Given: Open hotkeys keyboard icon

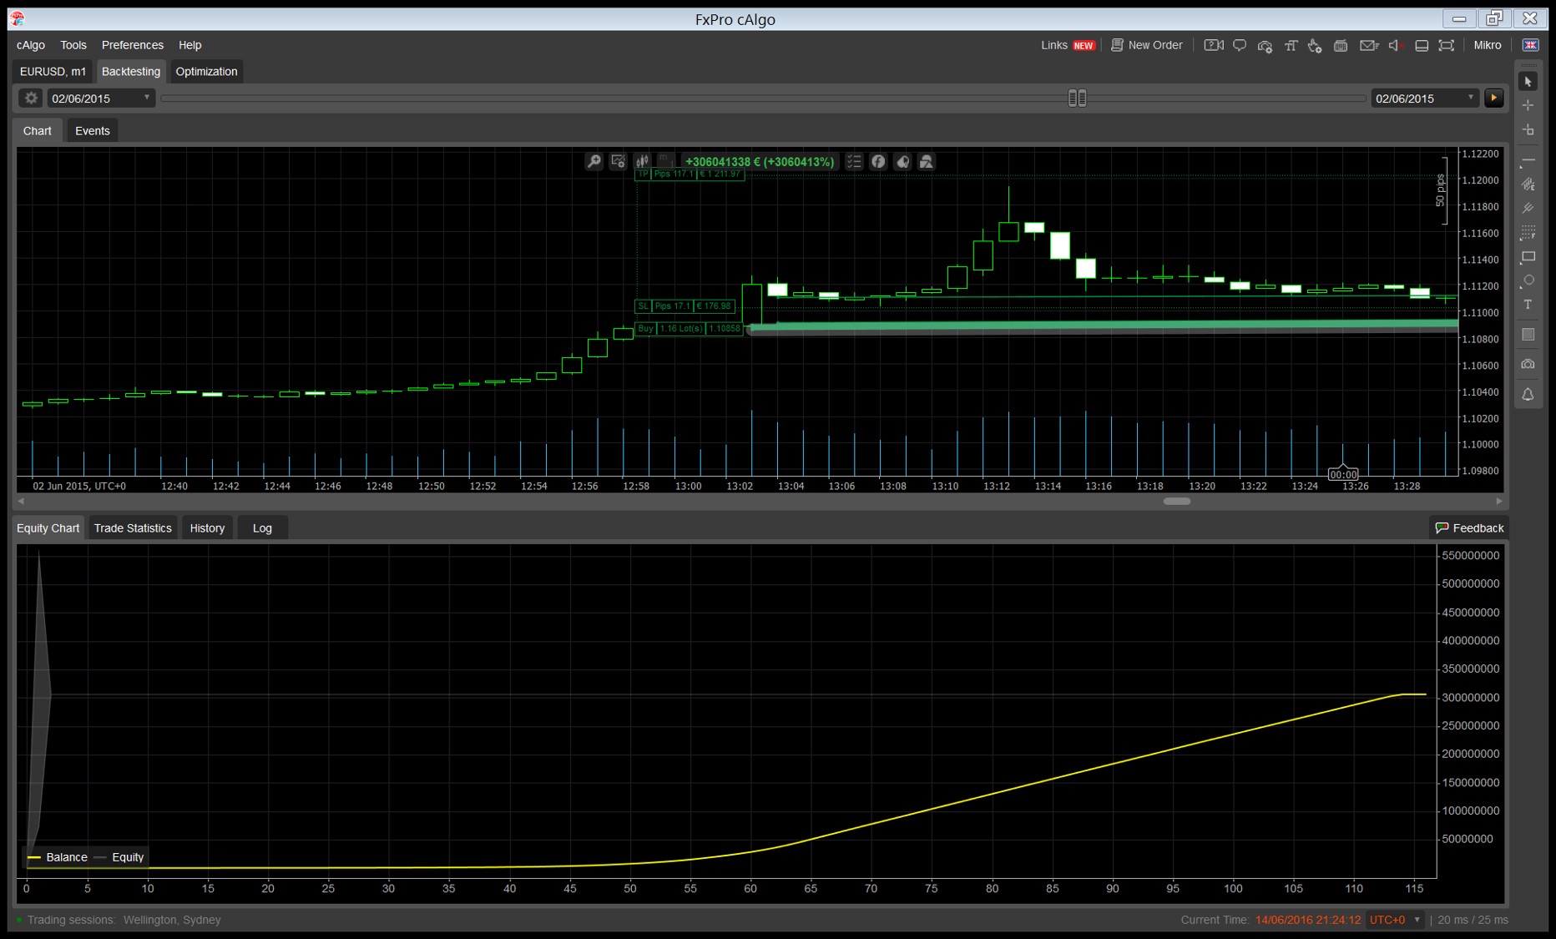Looking at the screenshot, I should [1341, 45].
